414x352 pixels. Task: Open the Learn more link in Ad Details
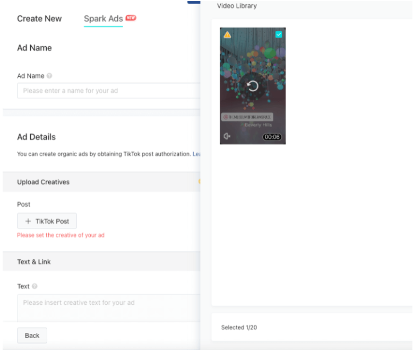pos(196,154)
